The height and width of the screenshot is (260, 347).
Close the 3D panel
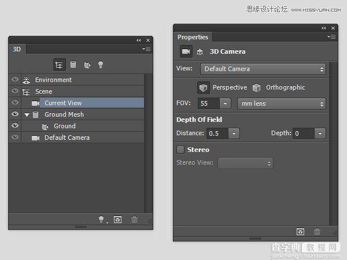tap(148, 40)
